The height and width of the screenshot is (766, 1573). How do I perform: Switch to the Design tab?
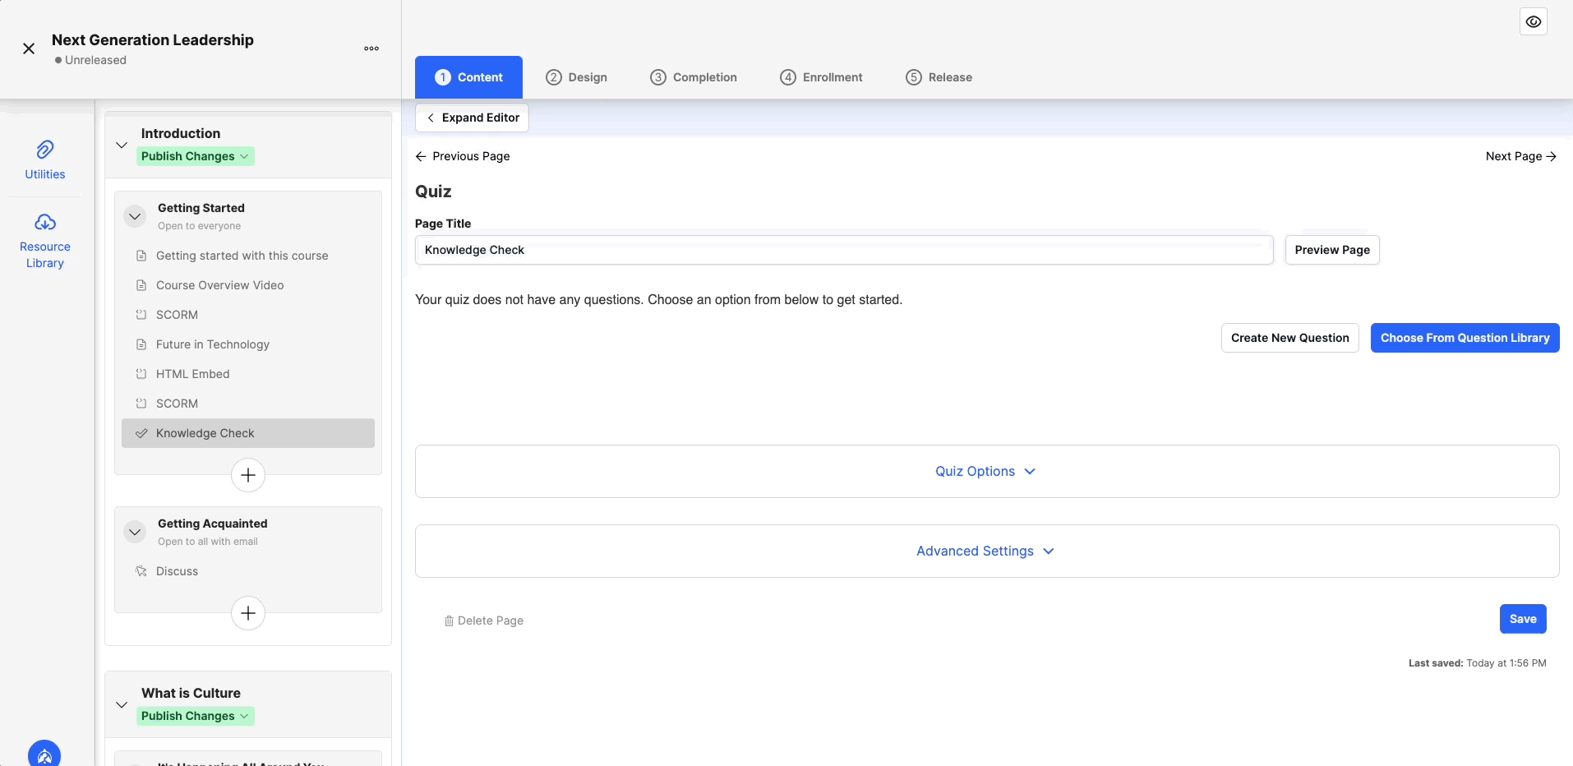pyautogui.click(x=578, y=76)
